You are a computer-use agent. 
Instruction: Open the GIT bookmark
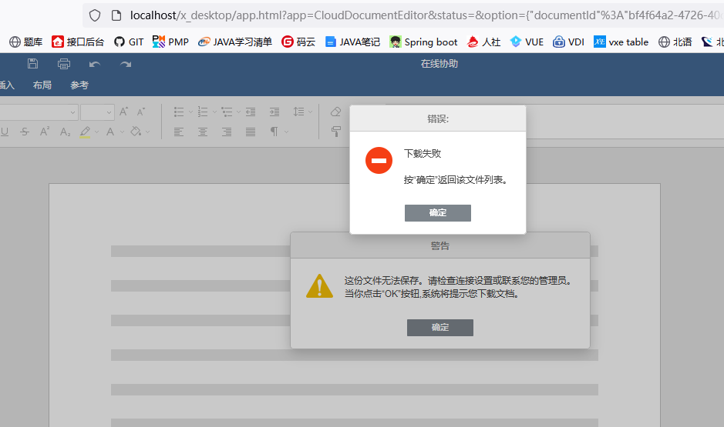(x=129, y=42)
